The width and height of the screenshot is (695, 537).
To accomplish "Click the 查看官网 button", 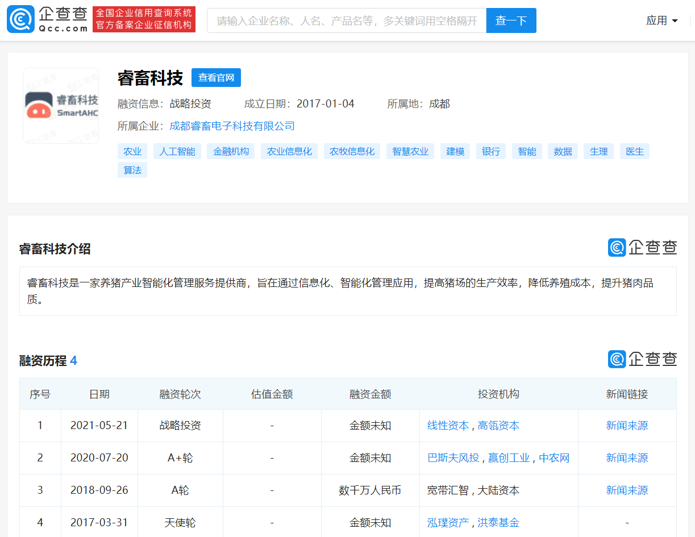I will point(216,78).
